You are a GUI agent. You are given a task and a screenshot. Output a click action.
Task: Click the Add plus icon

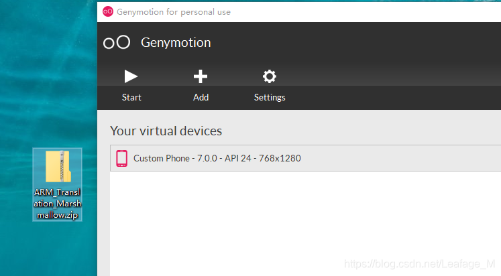[x=201, y=76]
